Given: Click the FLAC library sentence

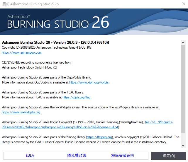Looking at the screenshot, I should click(43, 92).
